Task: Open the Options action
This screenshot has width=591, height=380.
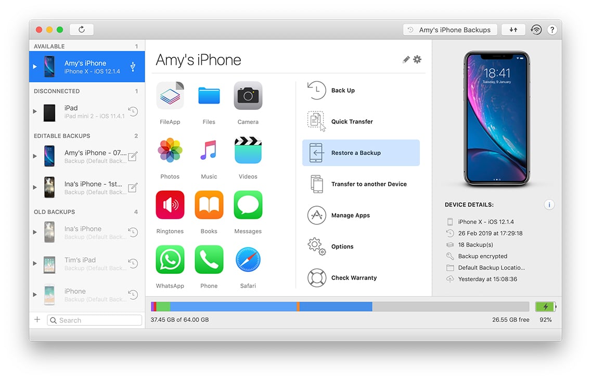Action: coord(361,247)
